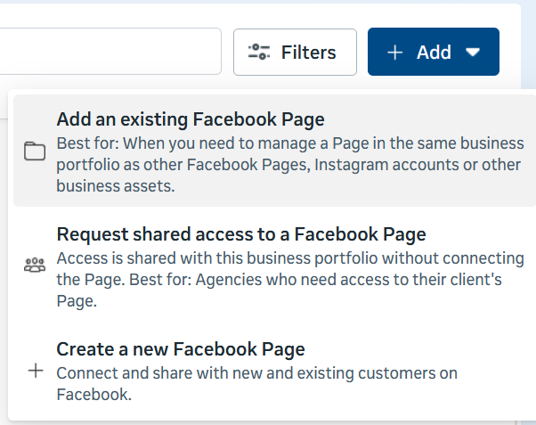Click the "Filters" text label
Screen dimensions: 536x425
click(308, 53)
